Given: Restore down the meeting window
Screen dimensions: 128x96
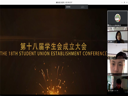Looking at the screenshot, I should pos(124,3).
